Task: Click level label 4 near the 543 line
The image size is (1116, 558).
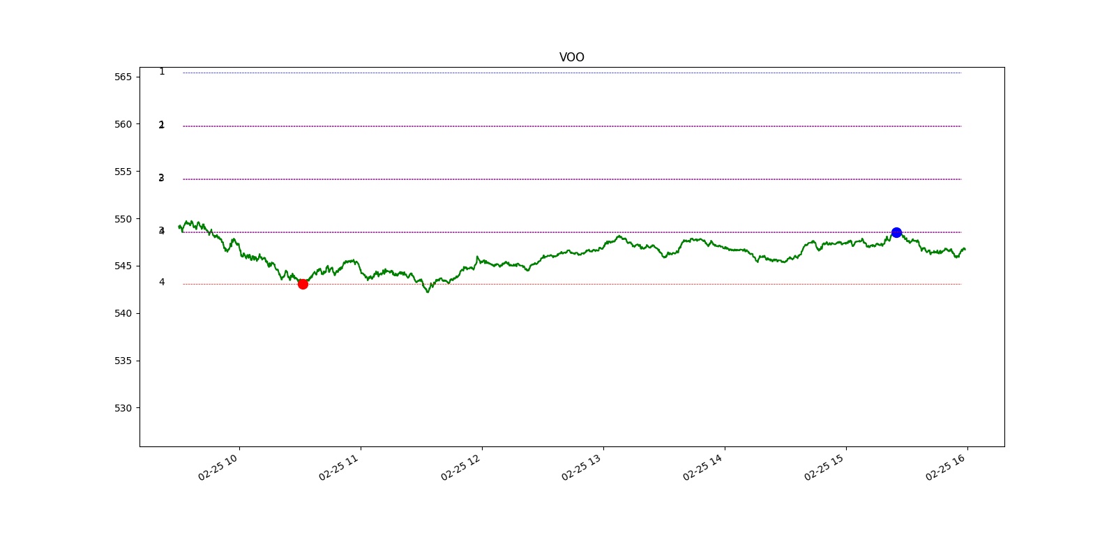Action: 162,282
